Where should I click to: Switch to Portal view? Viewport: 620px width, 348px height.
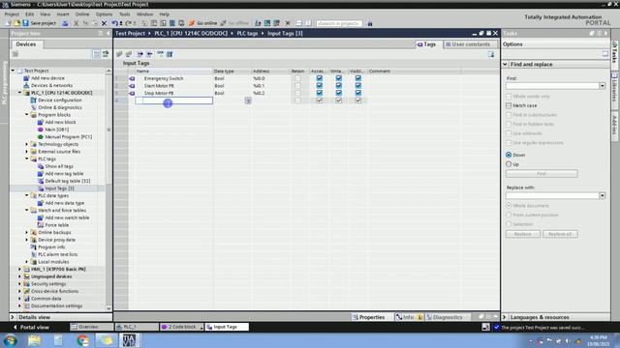(31, 327)
